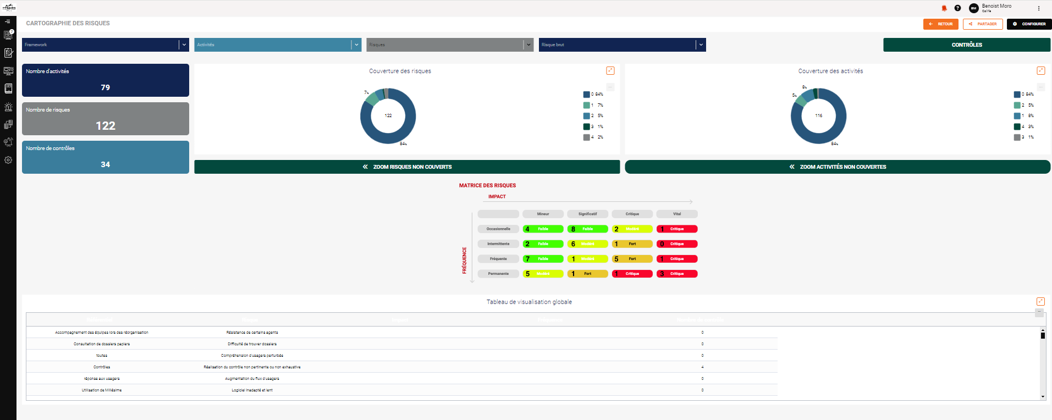
Task: Click the Contrôles button
Action: tap(967, 45)
